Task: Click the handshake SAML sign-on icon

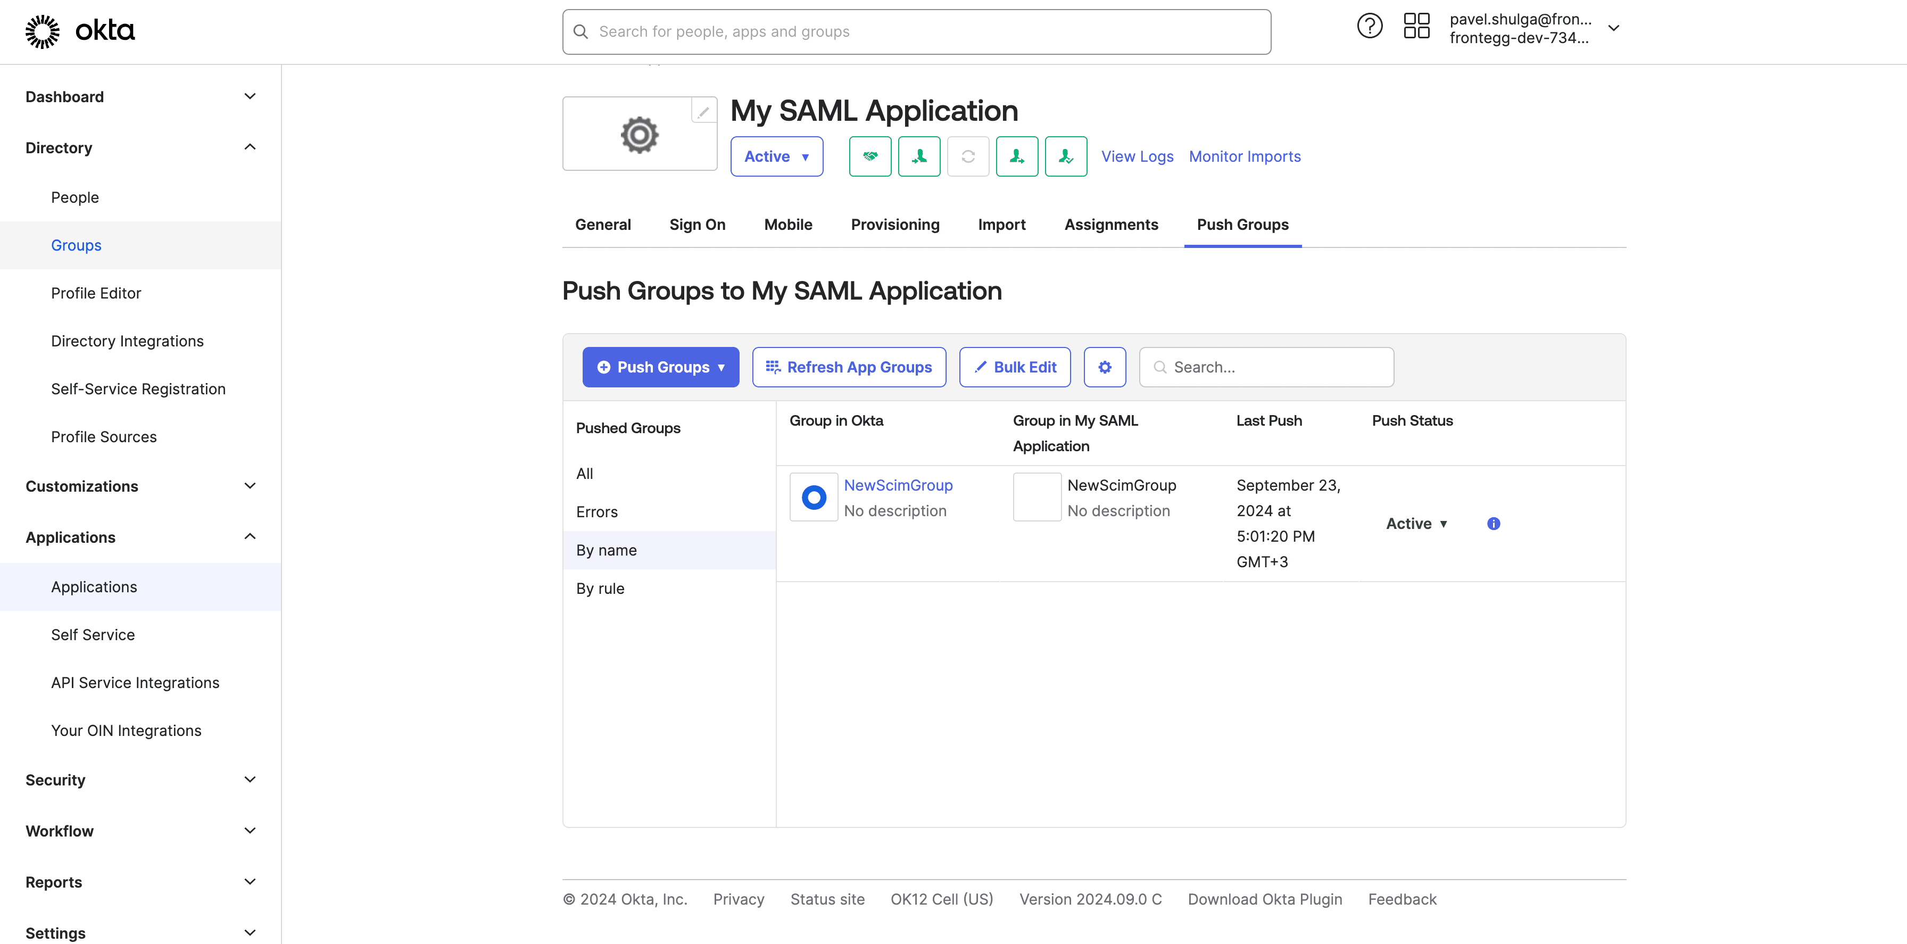Action: coord(870,156)
